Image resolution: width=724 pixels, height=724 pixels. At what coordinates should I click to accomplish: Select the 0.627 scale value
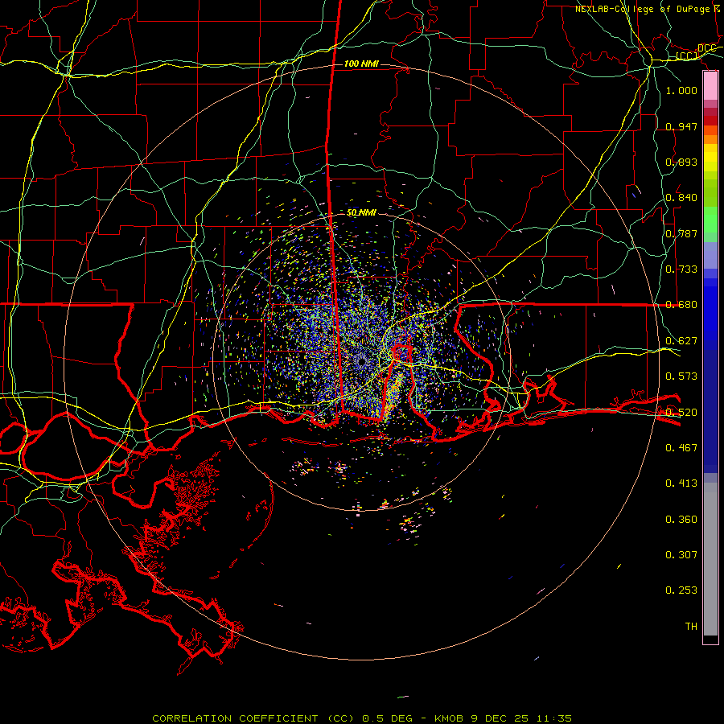tap(681, 341)
